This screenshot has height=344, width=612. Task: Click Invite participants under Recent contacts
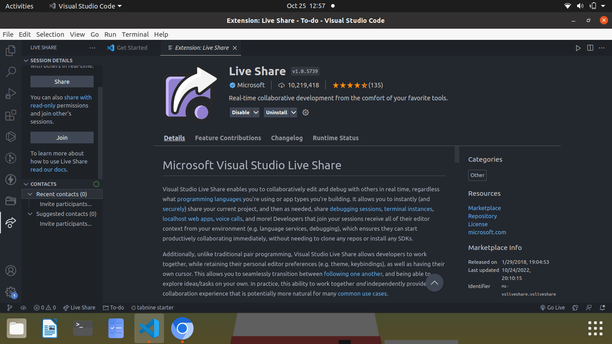(66, 204)
